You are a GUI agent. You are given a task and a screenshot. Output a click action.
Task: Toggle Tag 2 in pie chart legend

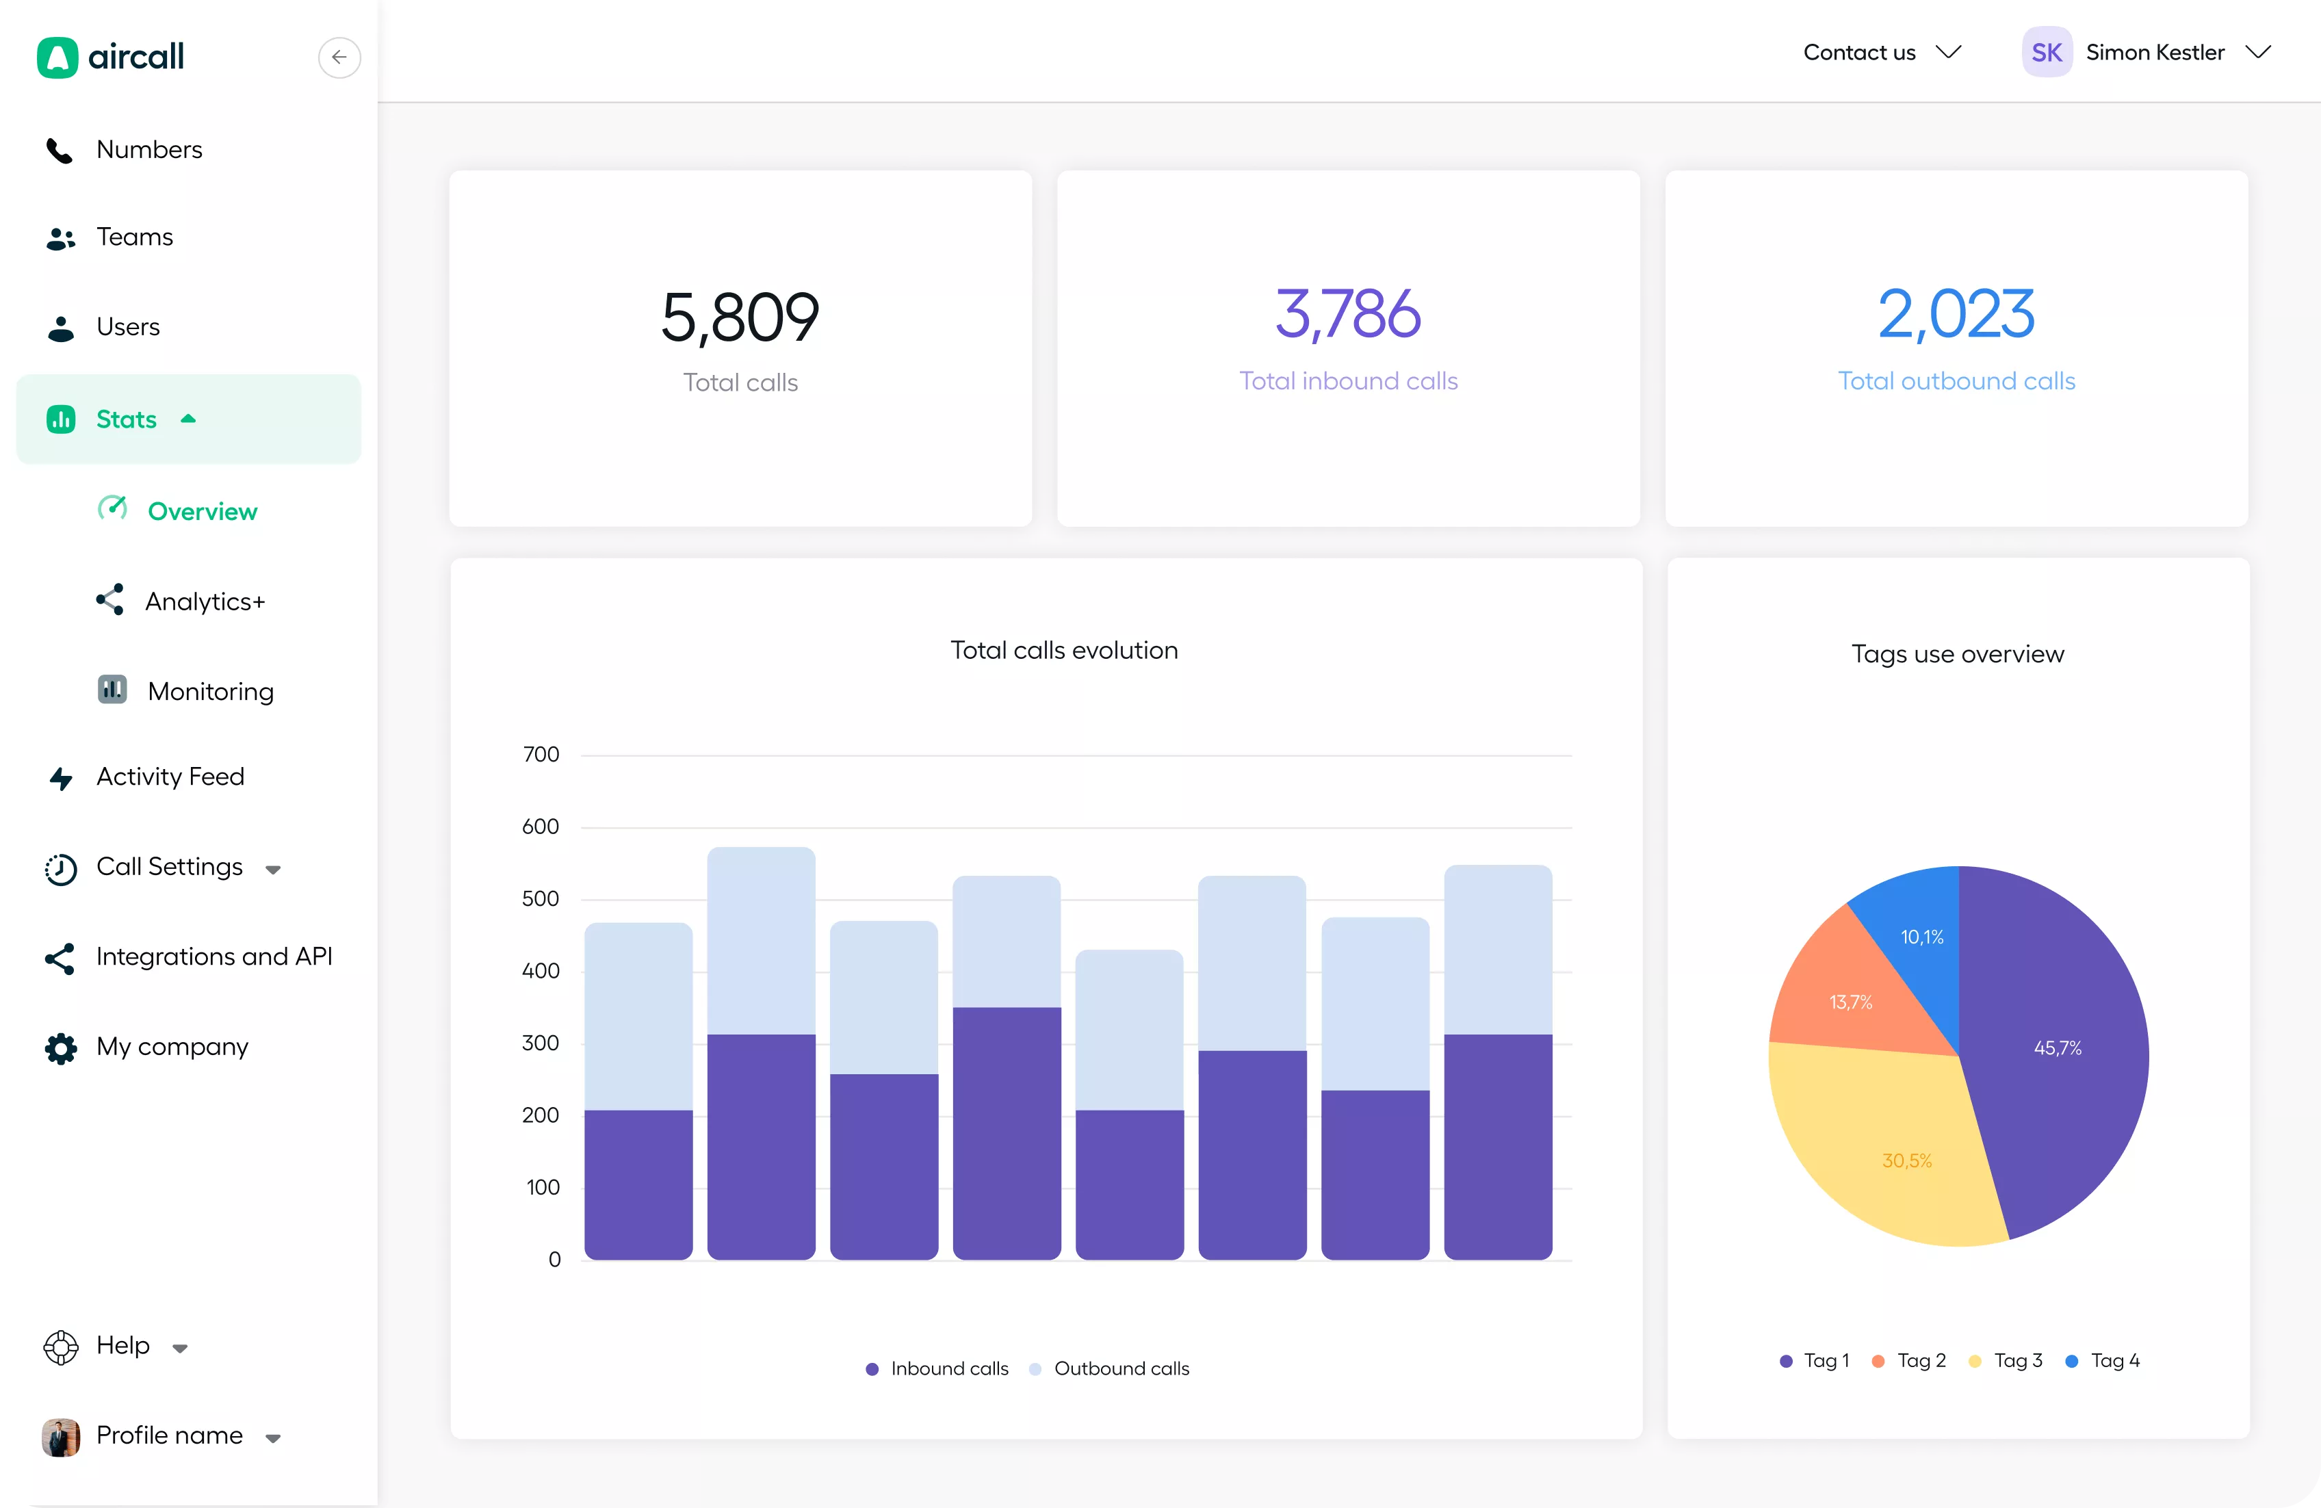[1908, 1360]
